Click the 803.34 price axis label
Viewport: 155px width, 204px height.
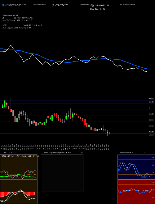click(x=151, y=126)
